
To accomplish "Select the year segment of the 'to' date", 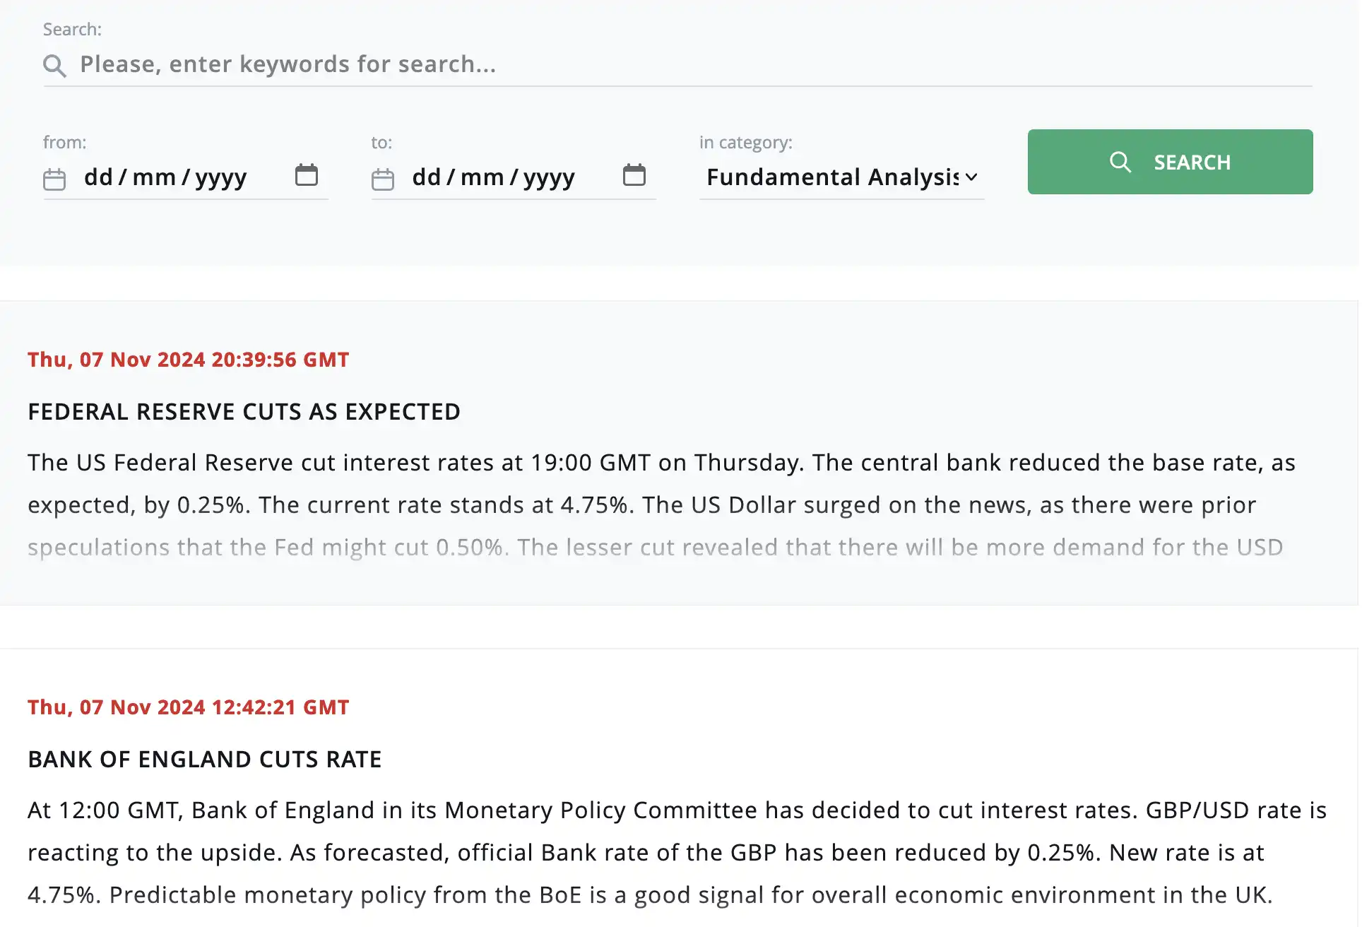I will tap(549, 177).
